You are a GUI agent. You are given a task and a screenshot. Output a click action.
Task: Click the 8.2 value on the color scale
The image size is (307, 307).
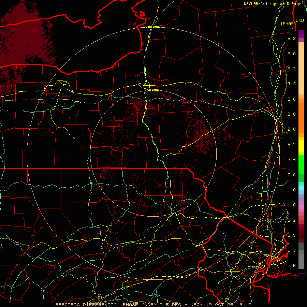(x=292, y=69)
